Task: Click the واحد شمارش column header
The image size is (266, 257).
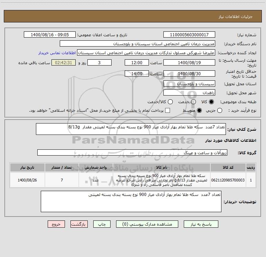Action: click(x=96, y=167)
